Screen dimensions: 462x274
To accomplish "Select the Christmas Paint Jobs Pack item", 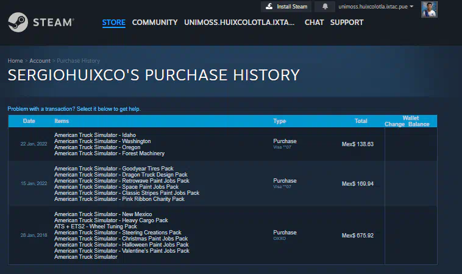I will 121,239.
